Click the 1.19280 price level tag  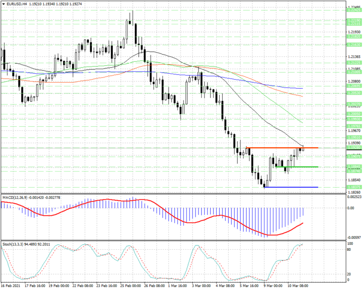(354, 148)
